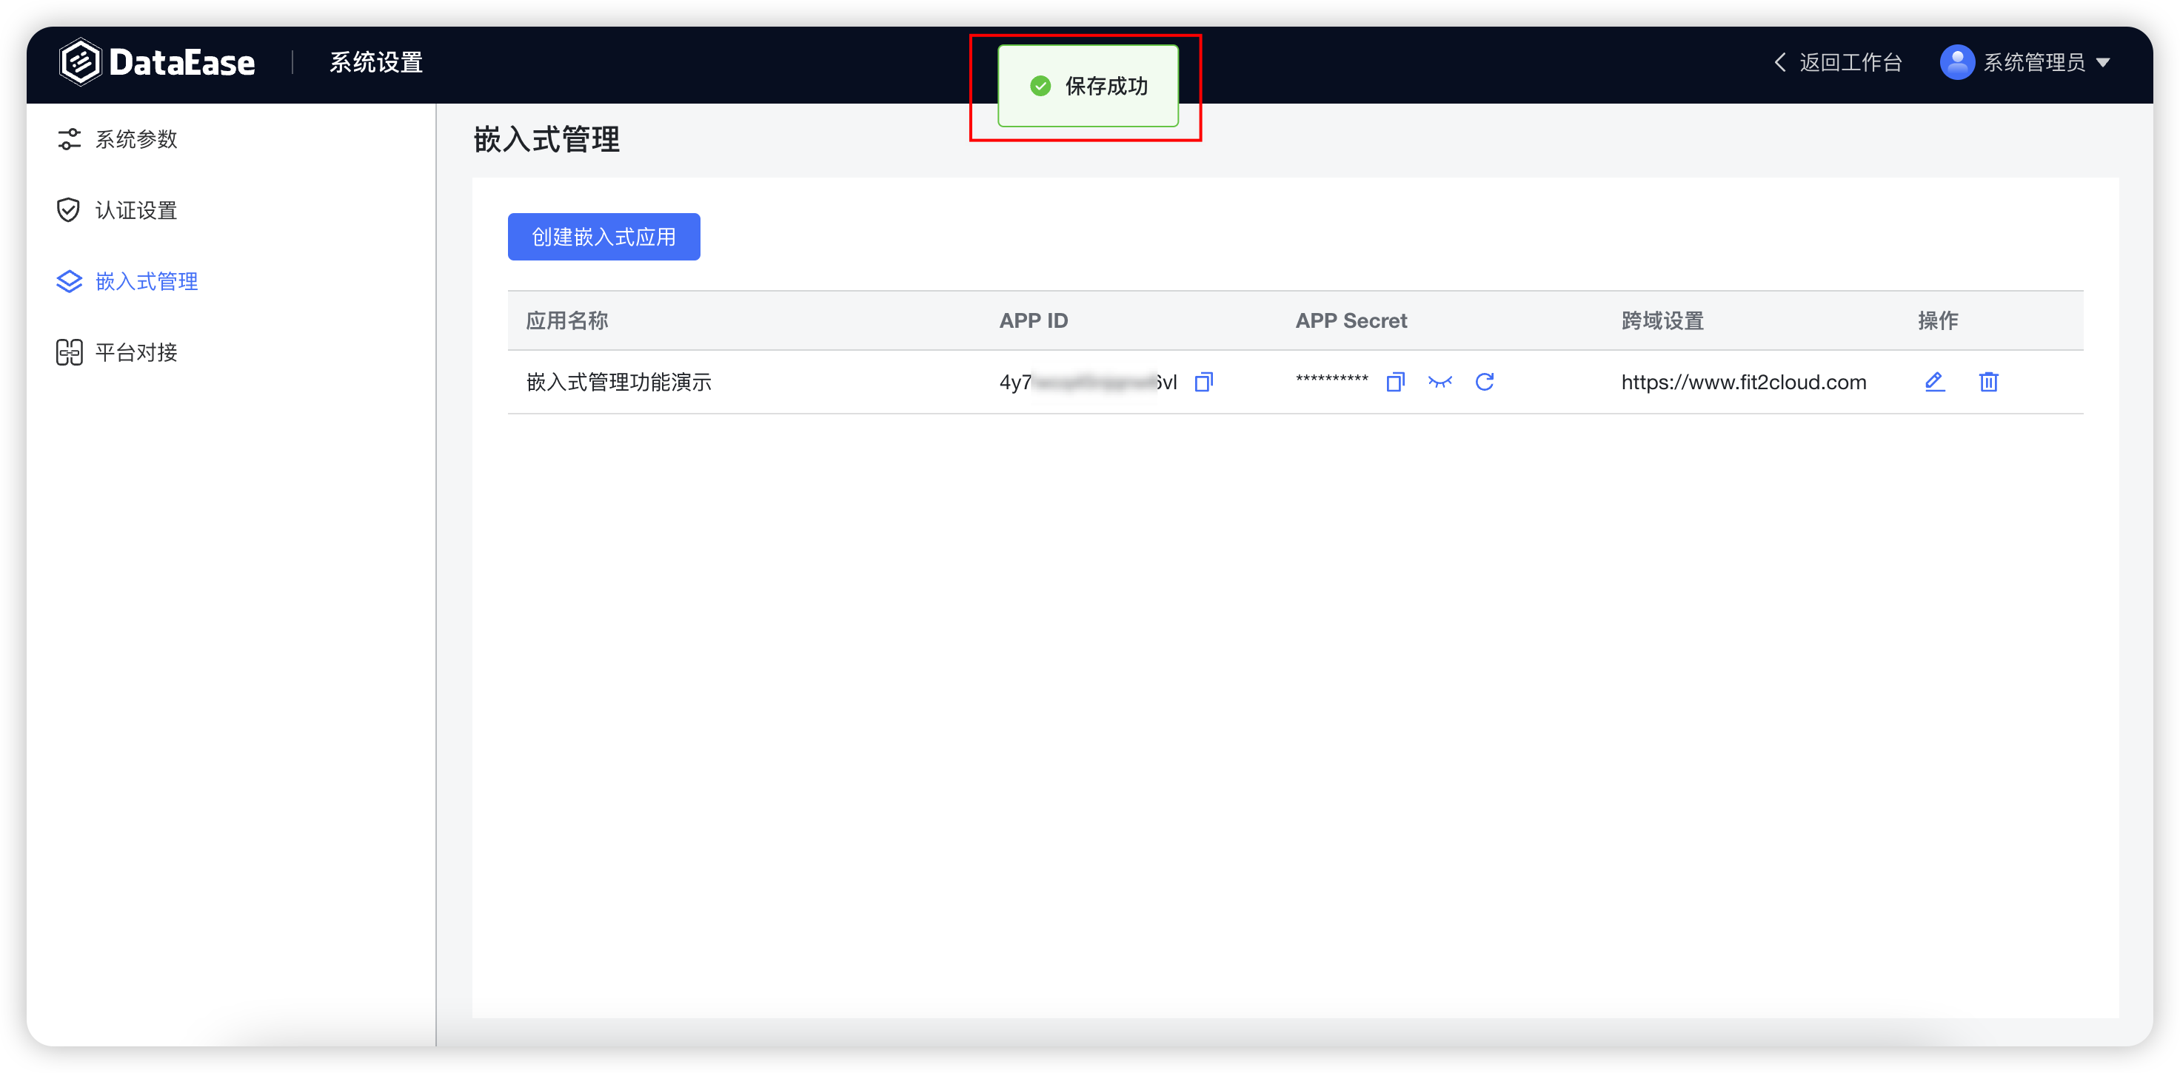Viewport: 2180px width, 1073px height.
Task: Reveal the hidden APP Secret
Action: pyautogui.click(x=1440, y=382)
